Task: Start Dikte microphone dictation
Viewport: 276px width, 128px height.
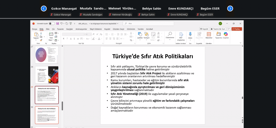Action: [x=190, y=35]
